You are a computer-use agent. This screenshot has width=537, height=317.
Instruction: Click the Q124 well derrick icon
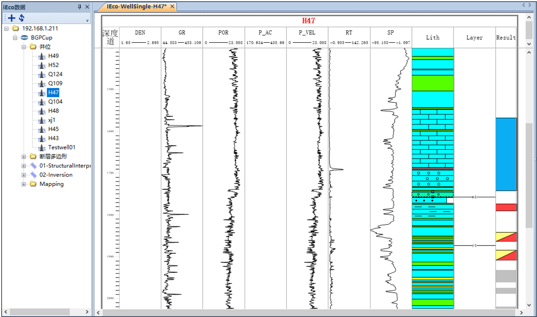pos(41,74)
